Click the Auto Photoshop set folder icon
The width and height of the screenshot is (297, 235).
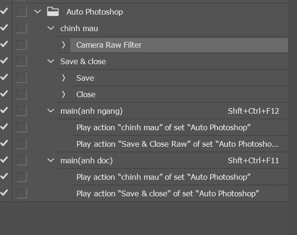[x=53, y=12]
